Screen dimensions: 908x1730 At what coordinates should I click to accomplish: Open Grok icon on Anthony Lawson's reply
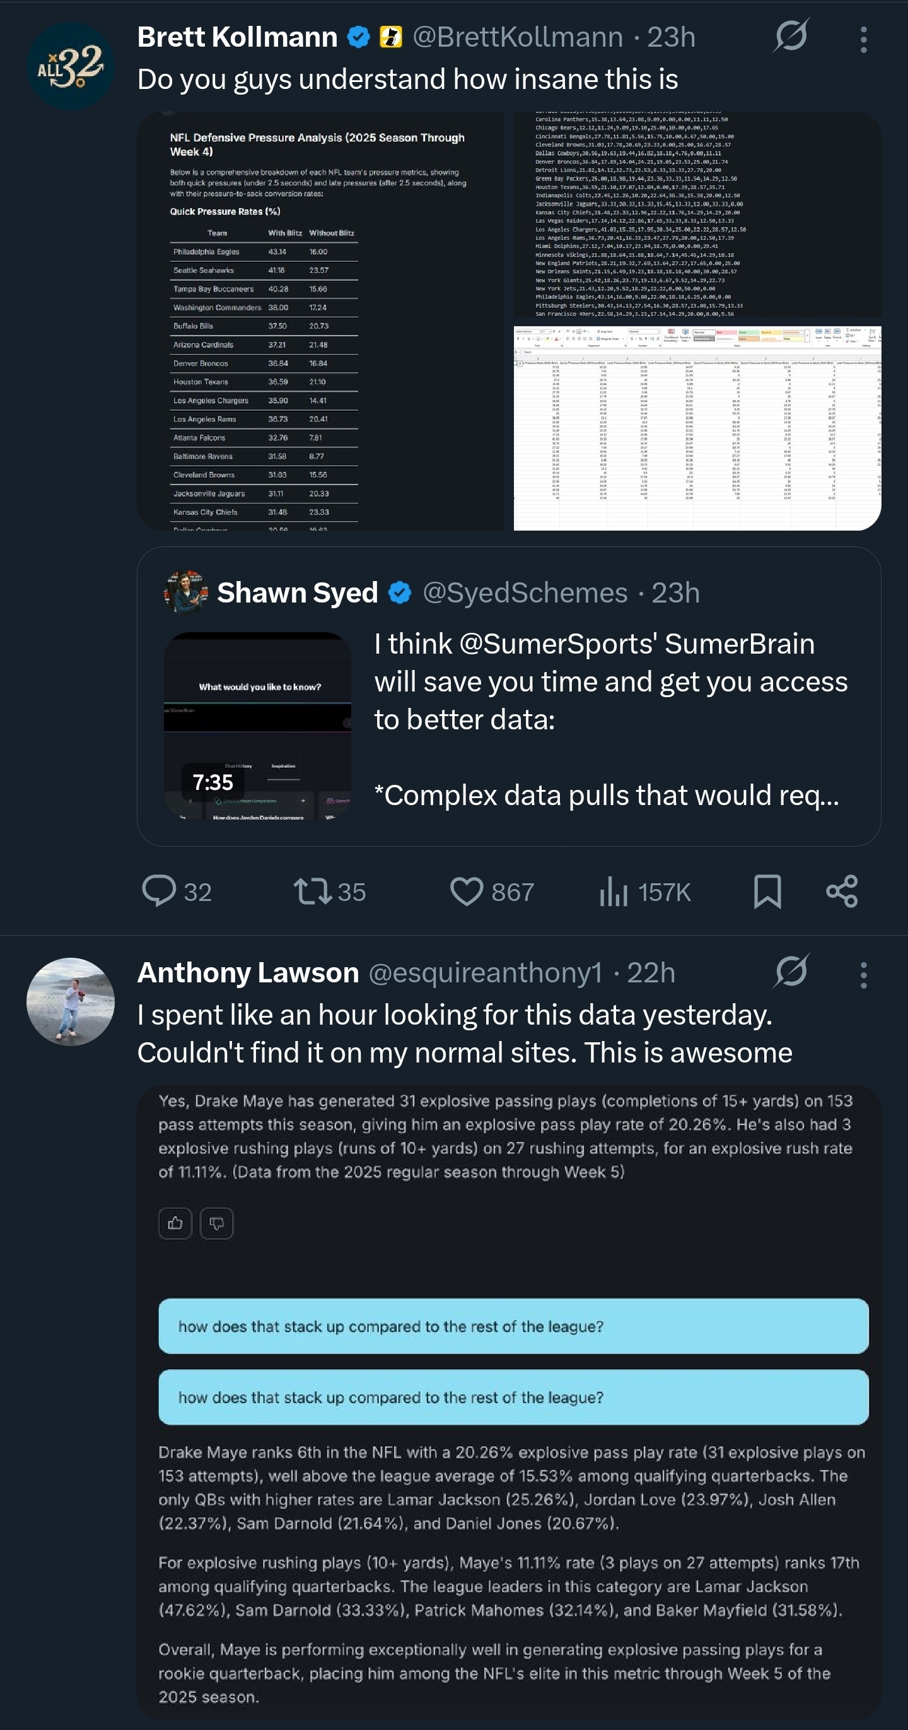point(791,972)
